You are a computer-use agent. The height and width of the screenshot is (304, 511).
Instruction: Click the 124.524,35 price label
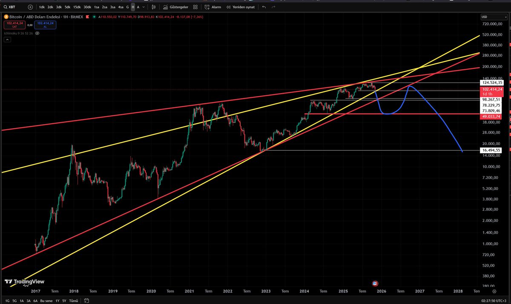[x=492, y=82]
